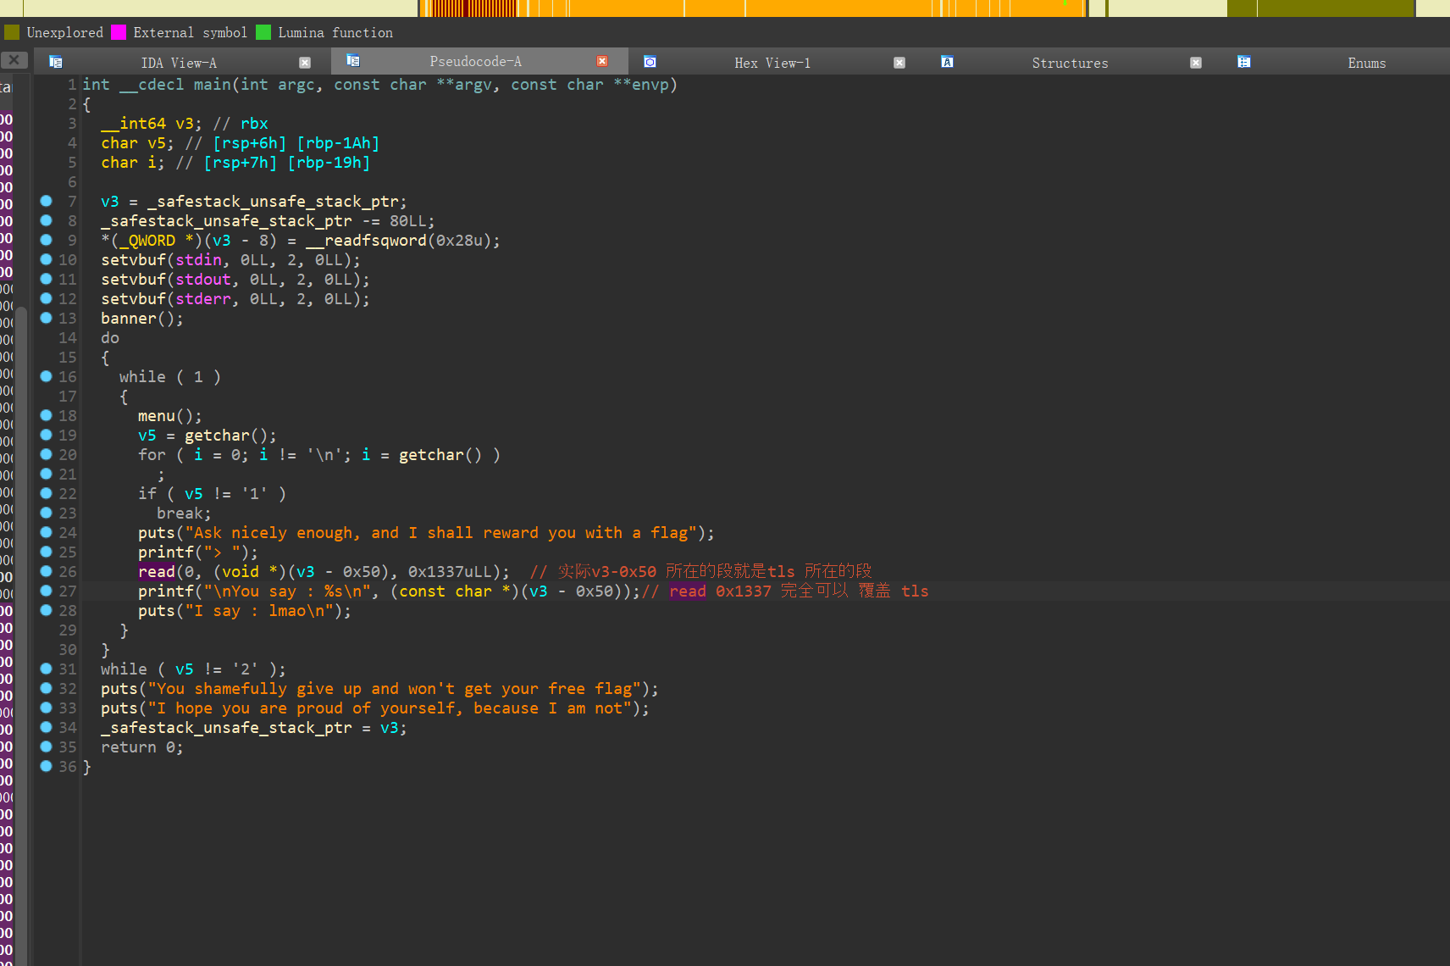Toggle breakpoint dot on line 13
Screen dimensions: 1450x966
point(46,318)
